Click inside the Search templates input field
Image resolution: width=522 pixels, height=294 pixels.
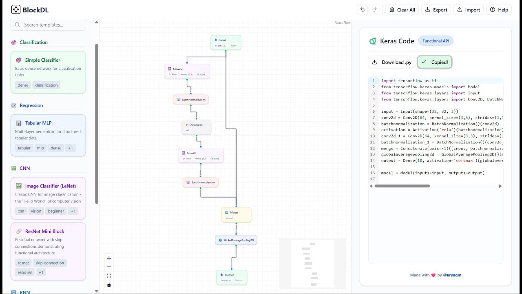(49, 24)
